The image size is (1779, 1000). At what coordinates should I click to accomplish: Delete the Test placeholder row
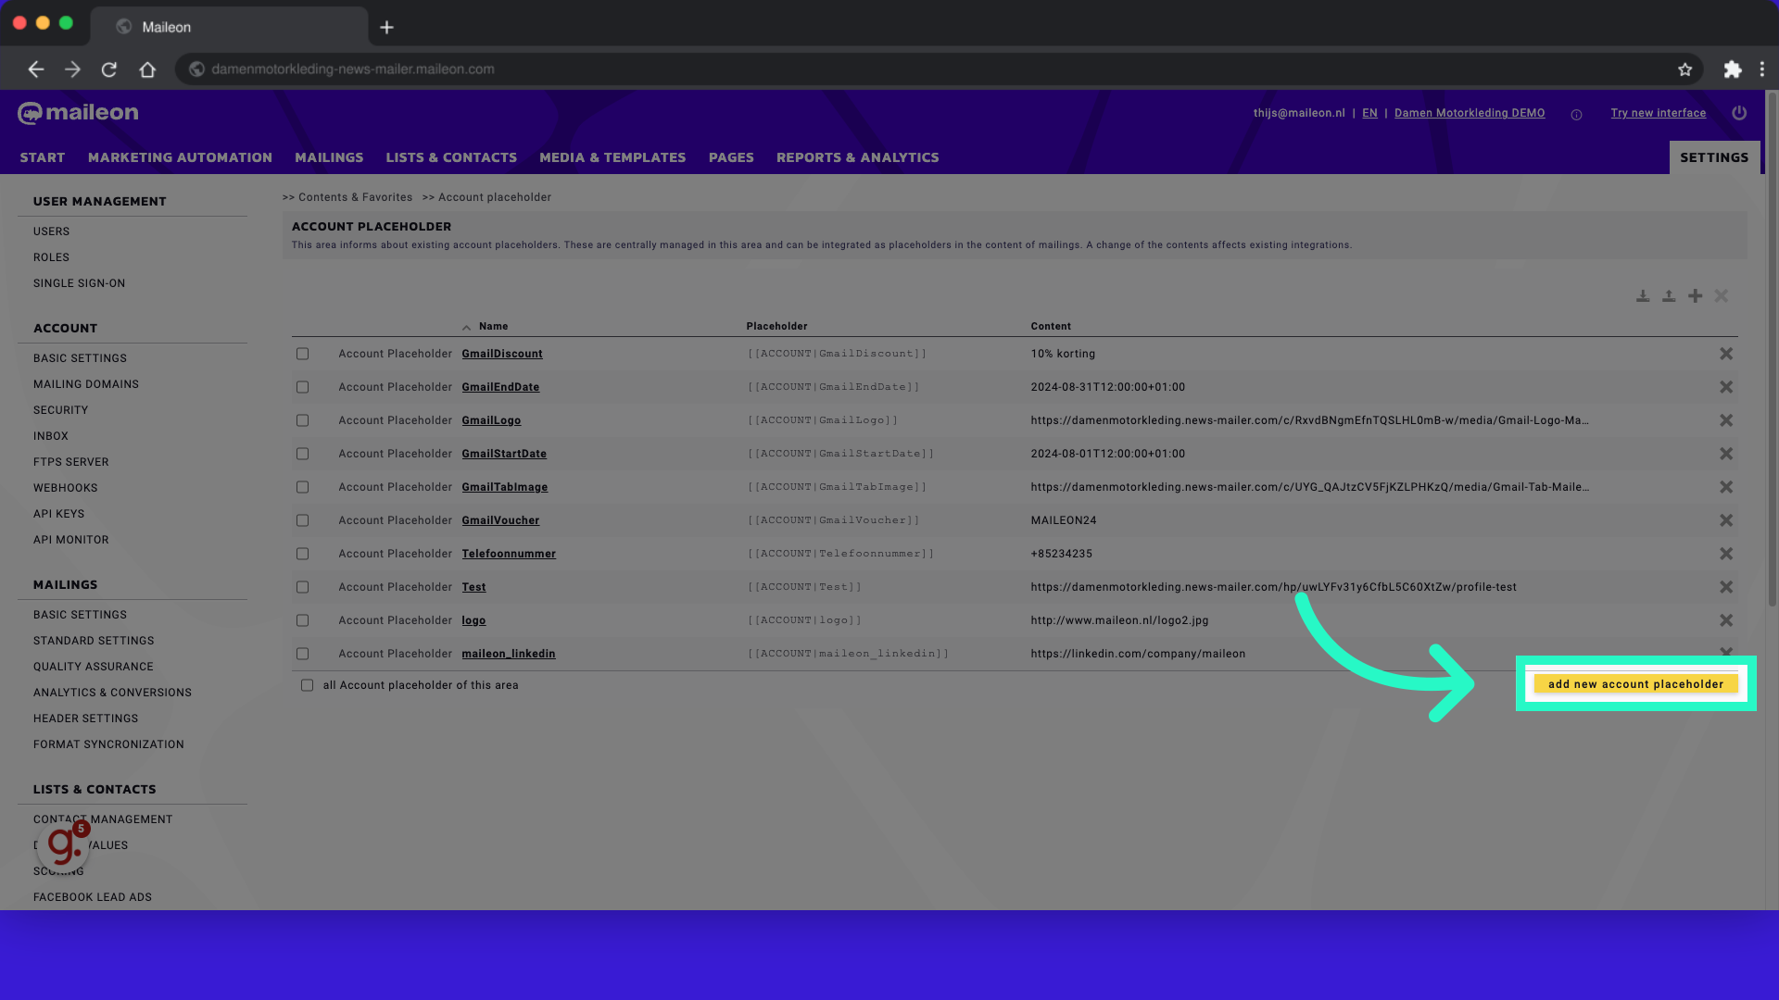(1726, 587)
